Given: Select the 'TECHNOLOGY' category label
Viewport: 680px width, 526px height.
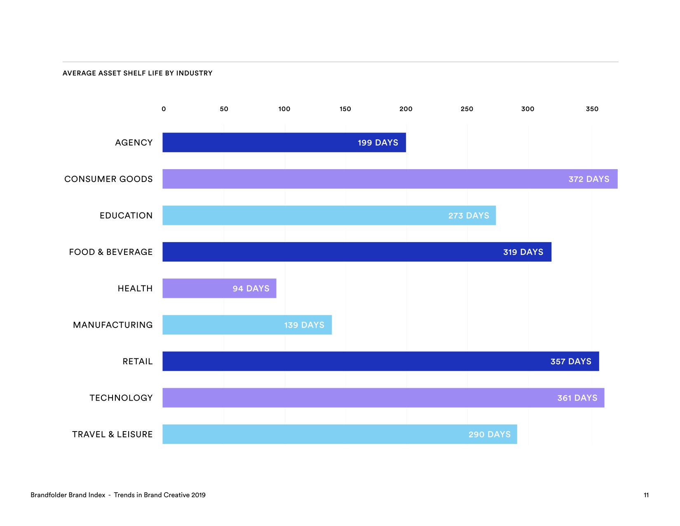Looking at the screenshot, I should pos(121,398).
